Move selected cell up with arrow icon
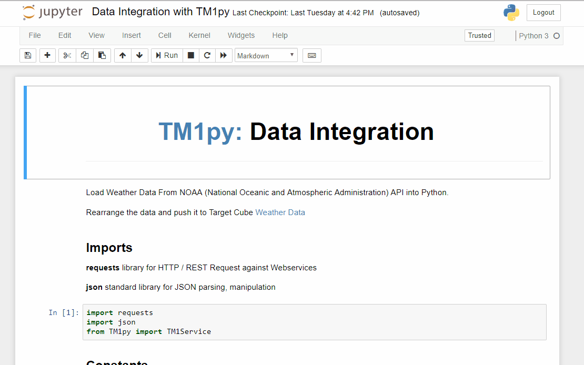584x365 pixels. (x=123, y=55)
